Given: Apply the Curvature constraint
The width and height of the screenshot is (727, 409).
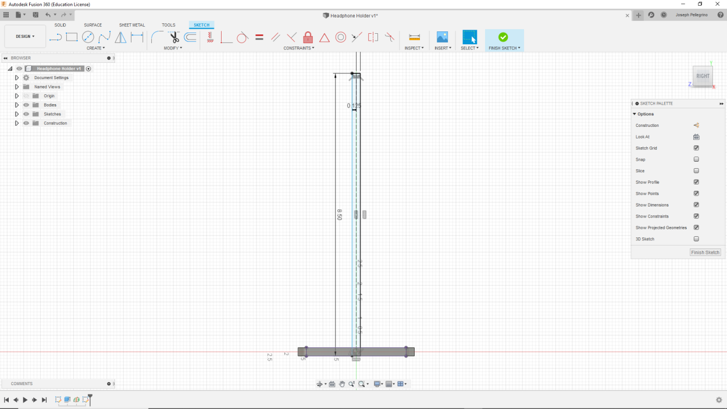Looking at the screenshot, I should pyautogui.click(x=390, y=37).
